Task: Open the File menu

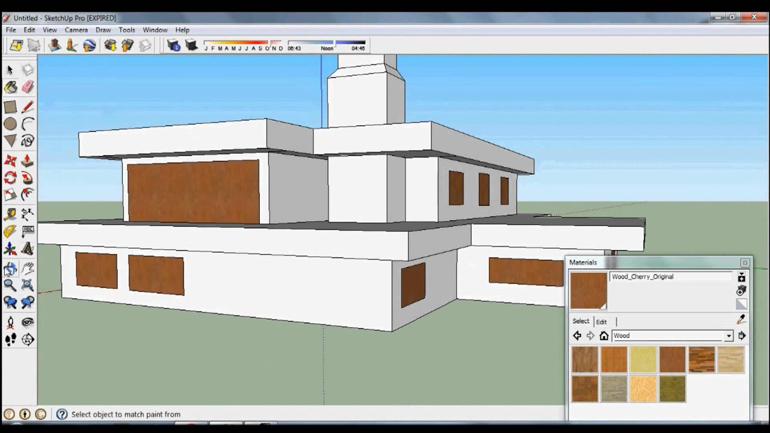Action: coord(11,29)
